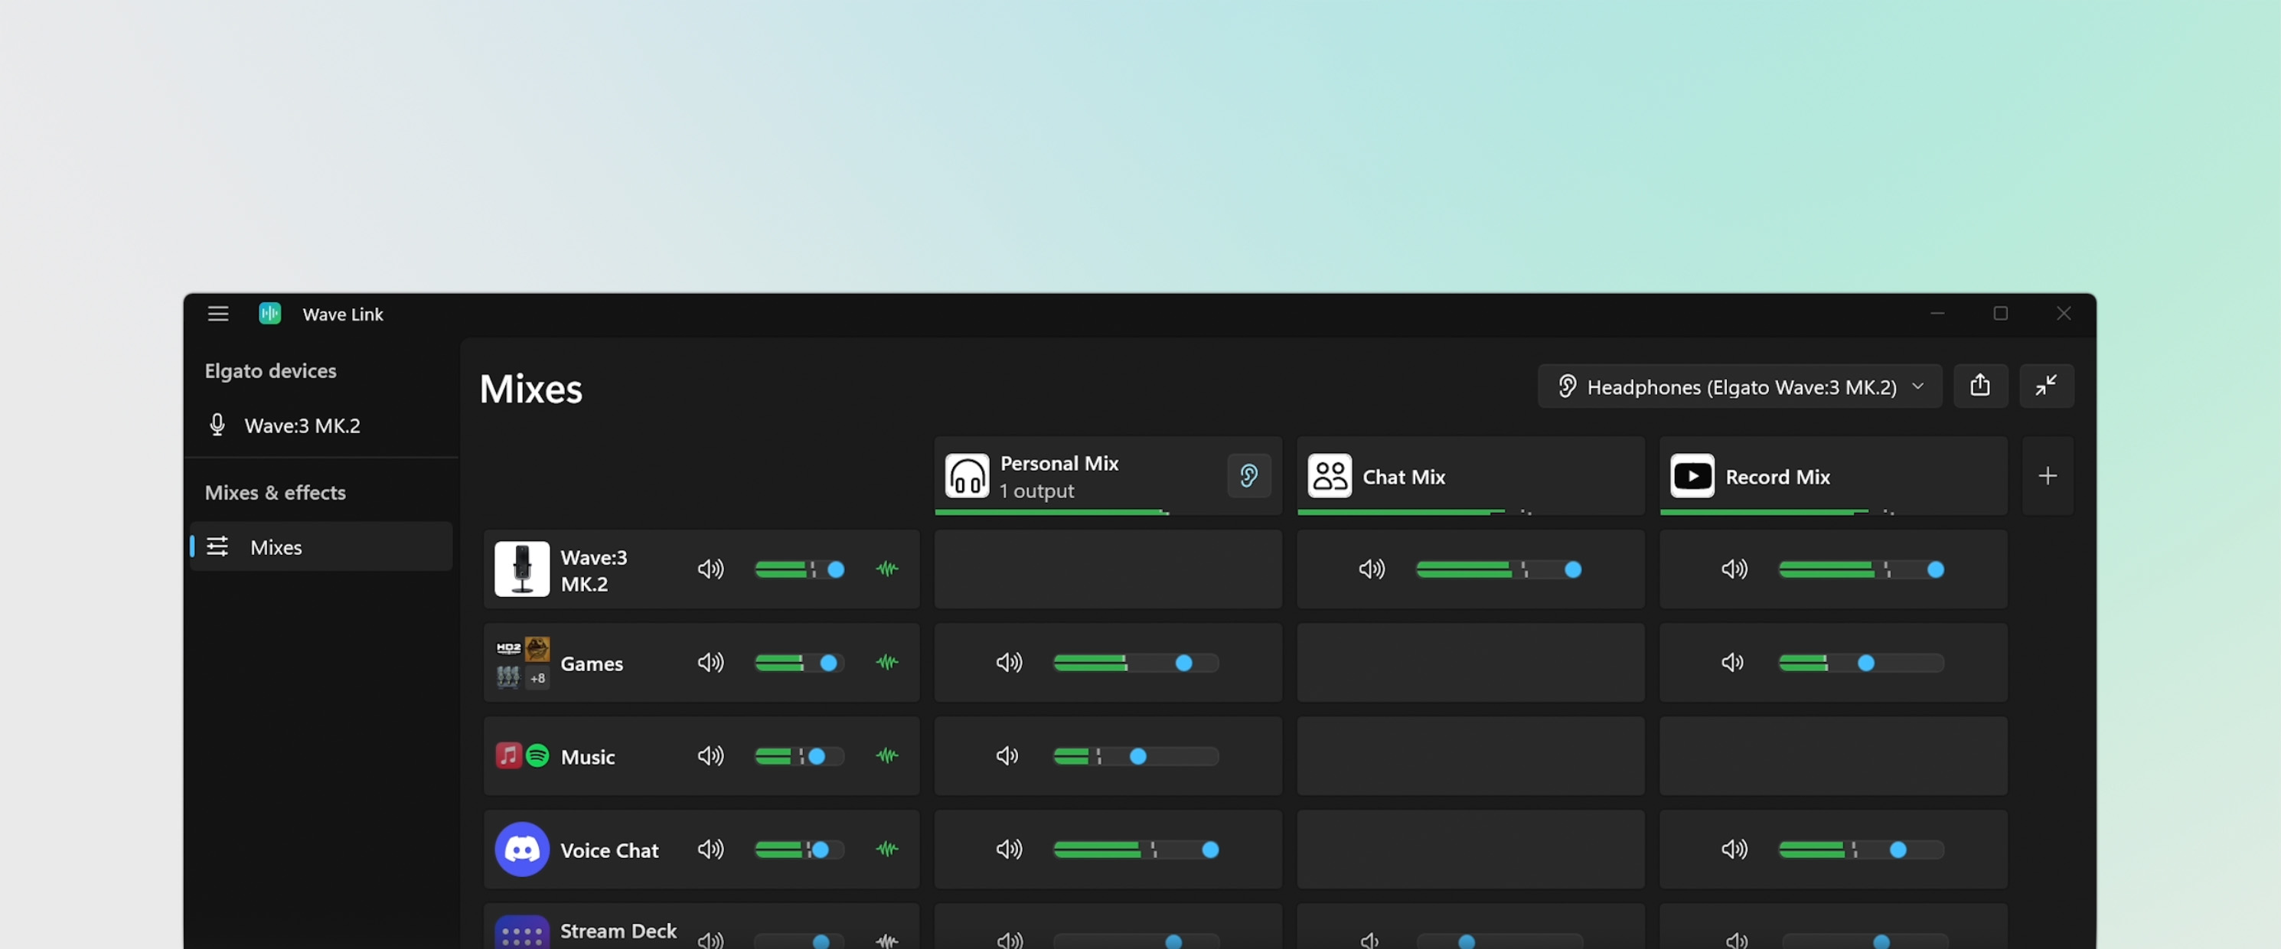Open Headphones output device dropdown
This screenshot has height=949, width=2281.
click(x=1739, y=386)
